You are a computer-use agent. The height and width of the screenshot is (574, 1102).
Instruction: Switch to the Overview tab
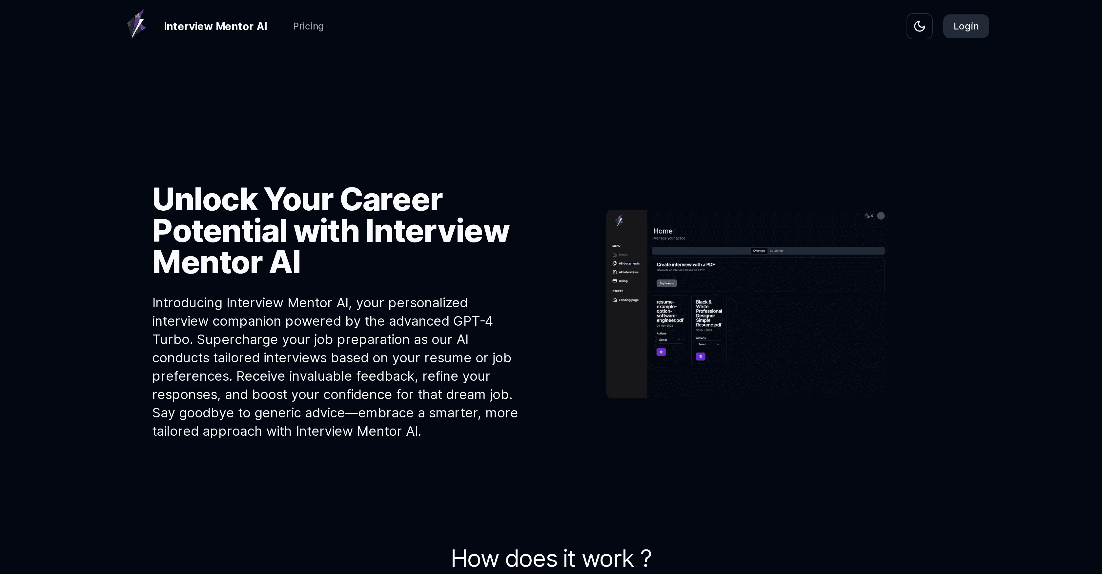click(759, 251)
